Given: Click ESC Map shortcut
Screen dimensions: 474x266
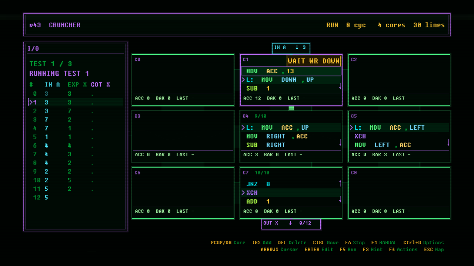Looking at the screenshot, I should tap(434, 250).
